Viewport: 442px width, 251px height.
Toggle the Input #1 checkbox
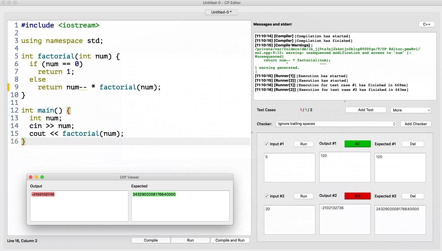(267, 144)
